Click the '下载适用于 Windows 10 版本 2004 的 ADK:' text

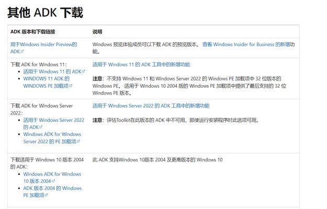47,163
